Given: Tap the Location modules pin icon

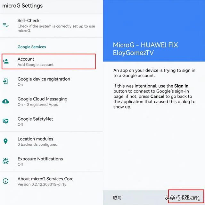Looking at the screenshot, I should [5, 141].
